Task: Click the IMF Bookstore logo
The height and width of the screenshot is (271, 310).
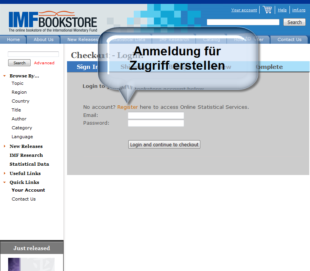Action: pos(53,22)
